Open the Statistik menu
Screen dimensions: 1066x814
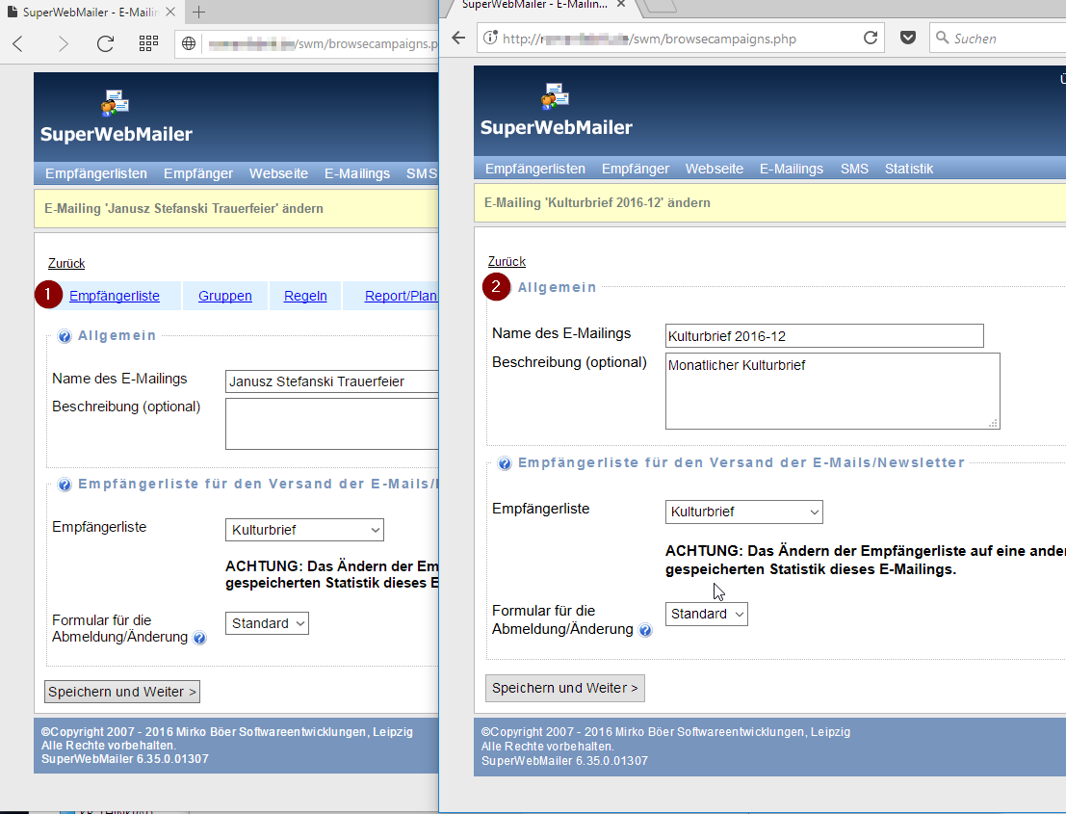[x=908, y=168]
